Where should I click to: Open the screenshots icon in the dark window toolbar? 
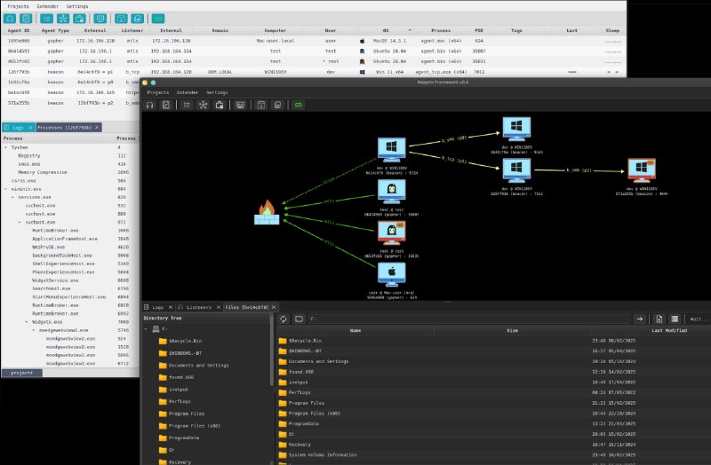pos(277,105)
